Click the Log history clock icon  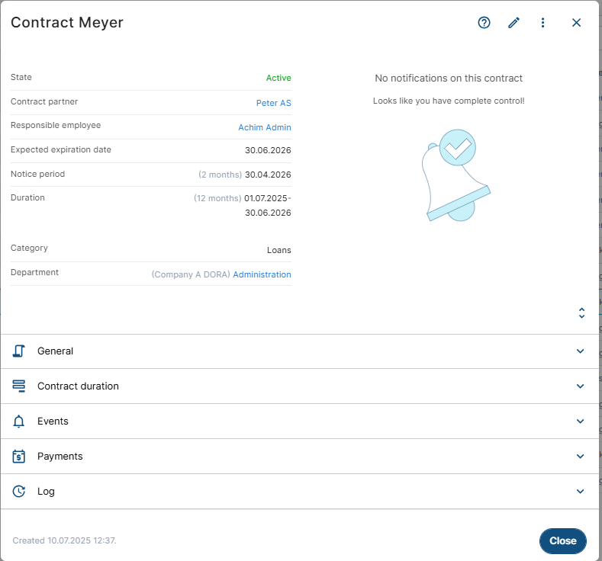click(19, 491)
